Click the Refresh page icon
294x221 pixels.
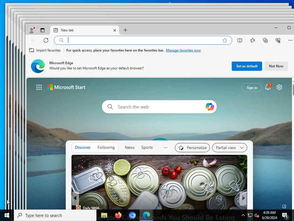[46, 40]
